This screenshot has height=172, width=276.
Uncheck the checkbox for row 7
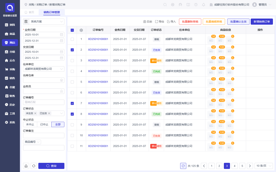click(72, 103)
